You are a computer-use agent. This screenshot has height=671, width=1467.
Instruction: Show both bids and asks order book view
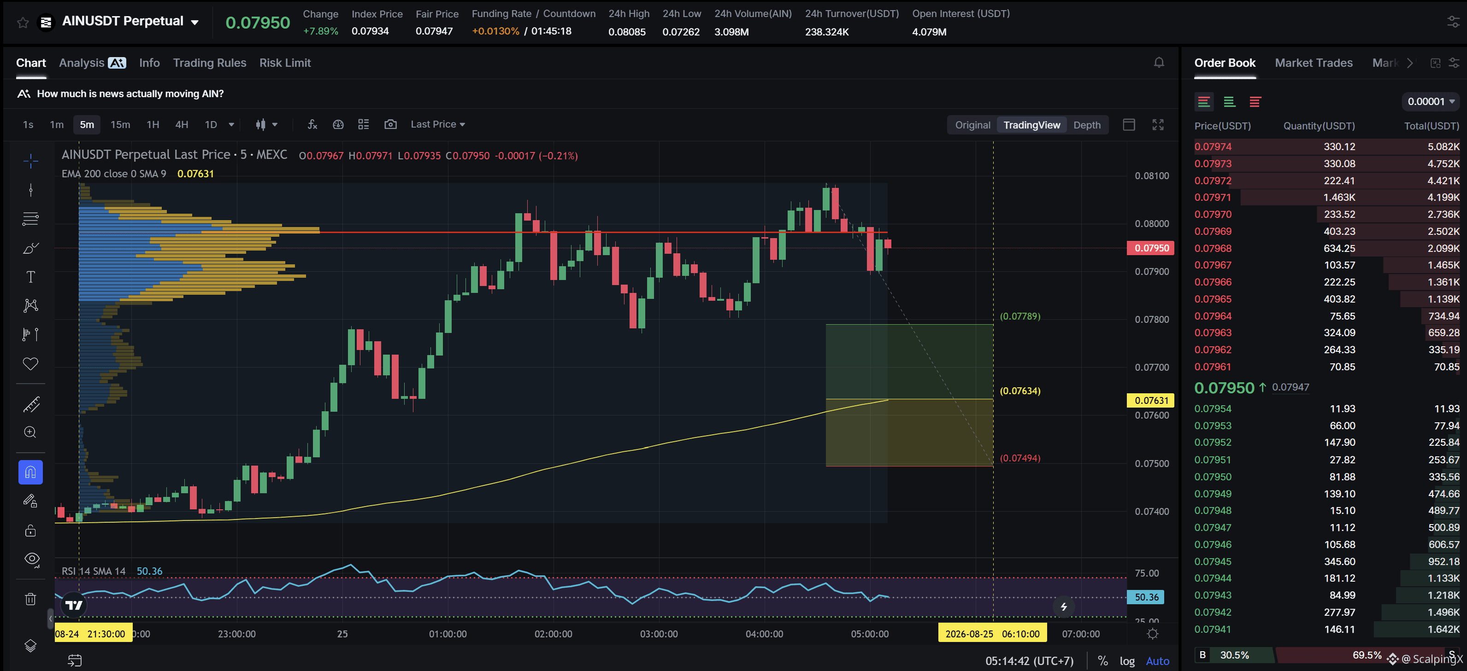pos(1204,102)
